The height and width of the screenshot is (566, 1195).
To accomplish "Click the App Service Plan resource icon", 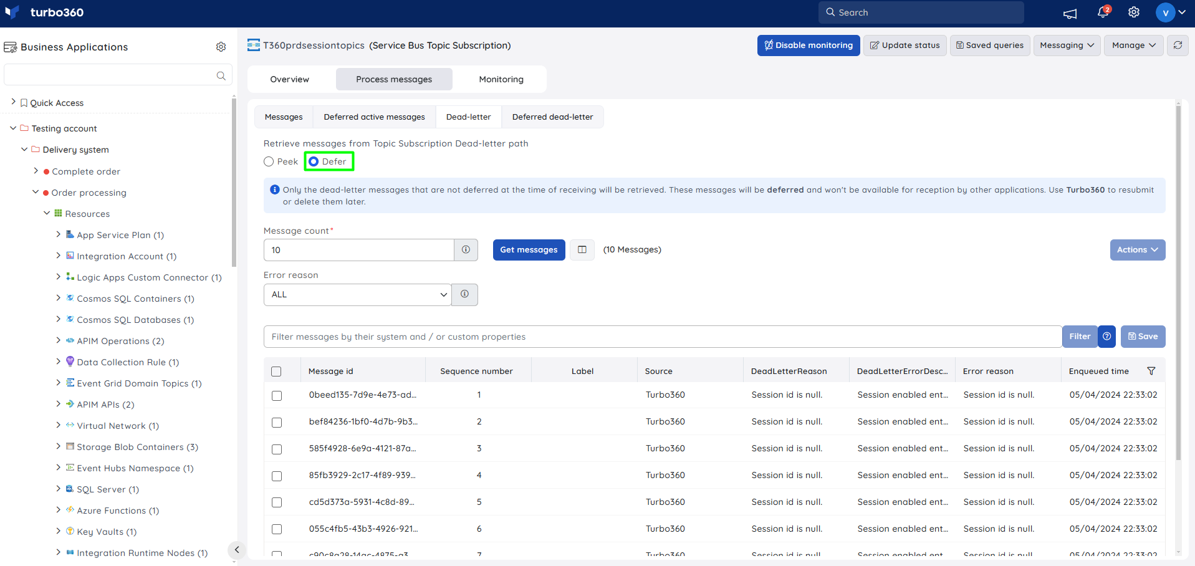I will tap(70, 234).
